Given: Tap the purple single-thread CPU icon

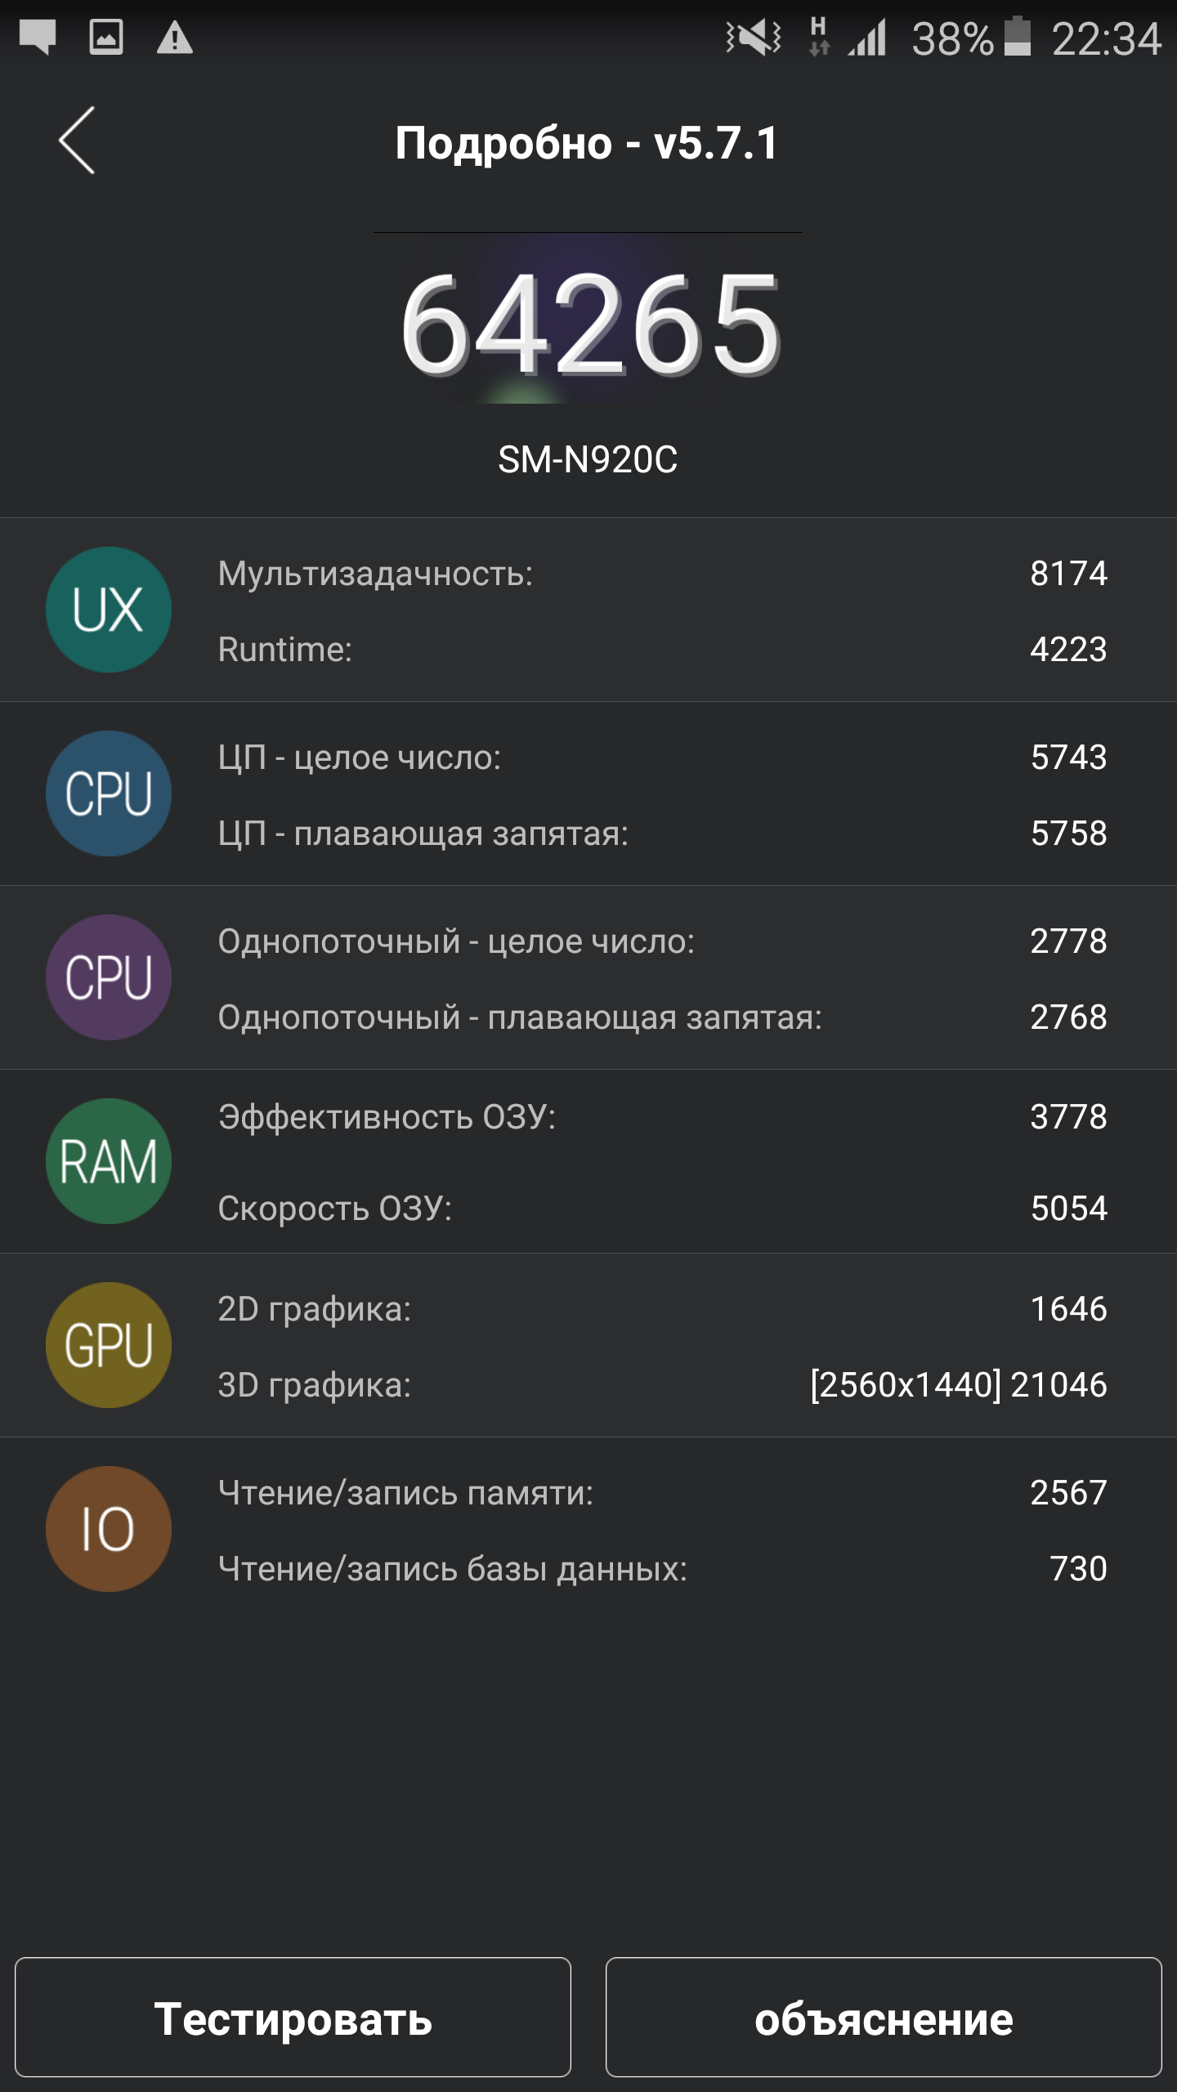Looking at the screenshot, I should tap(109, 977).
